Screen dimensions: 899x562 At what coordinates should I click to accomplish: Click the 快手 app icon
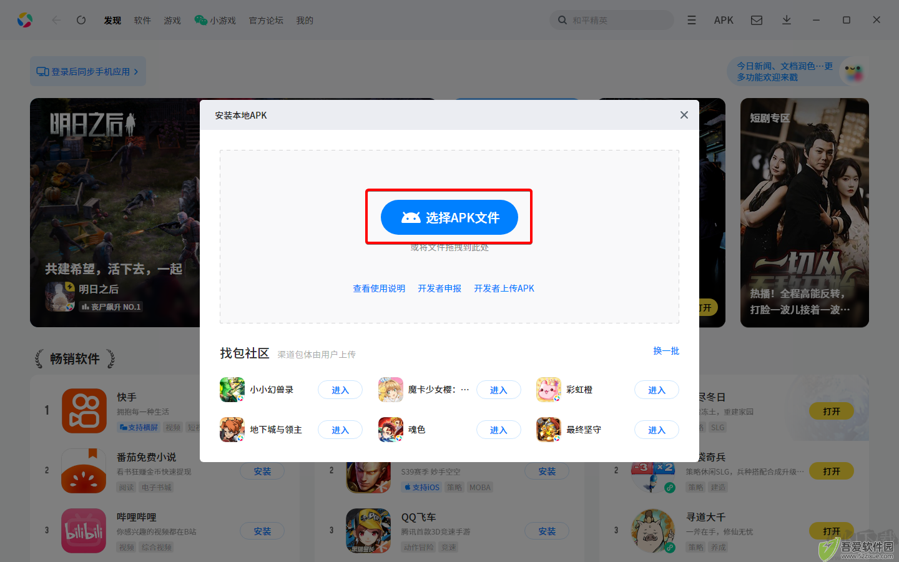pos(84,411)
